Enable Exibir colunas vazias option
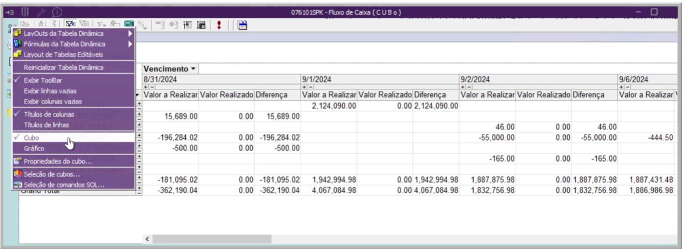Image resolution: width=682 pixels, height=249 pixels. 73,102
